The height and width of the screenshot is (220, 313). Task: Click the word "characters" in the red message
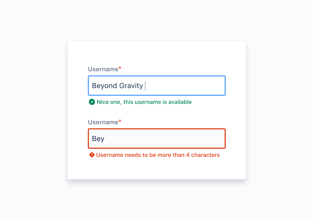[206, 155]
